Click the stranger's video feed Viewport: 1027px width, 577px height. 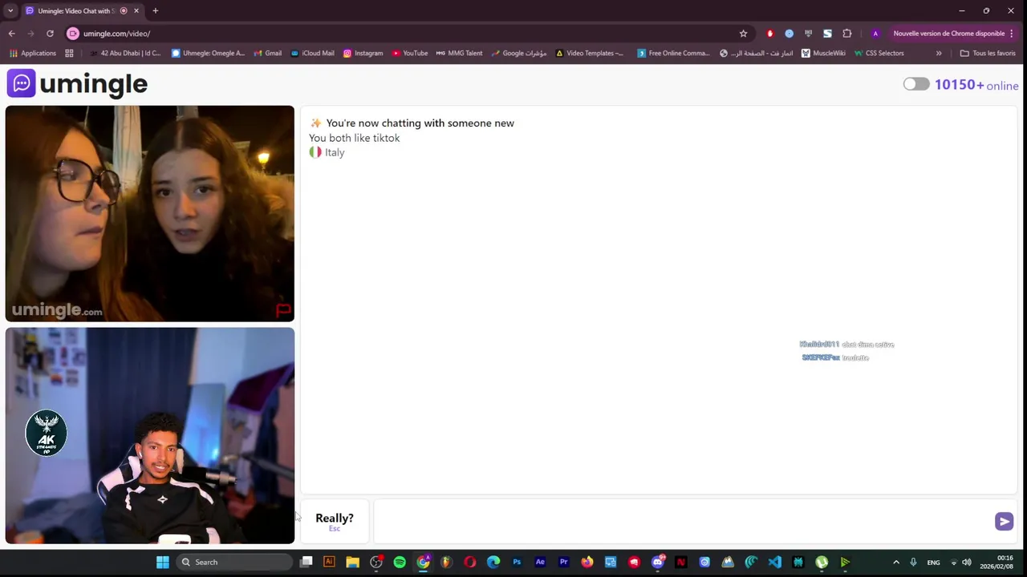pyautogui.click(x=150, y=213)
